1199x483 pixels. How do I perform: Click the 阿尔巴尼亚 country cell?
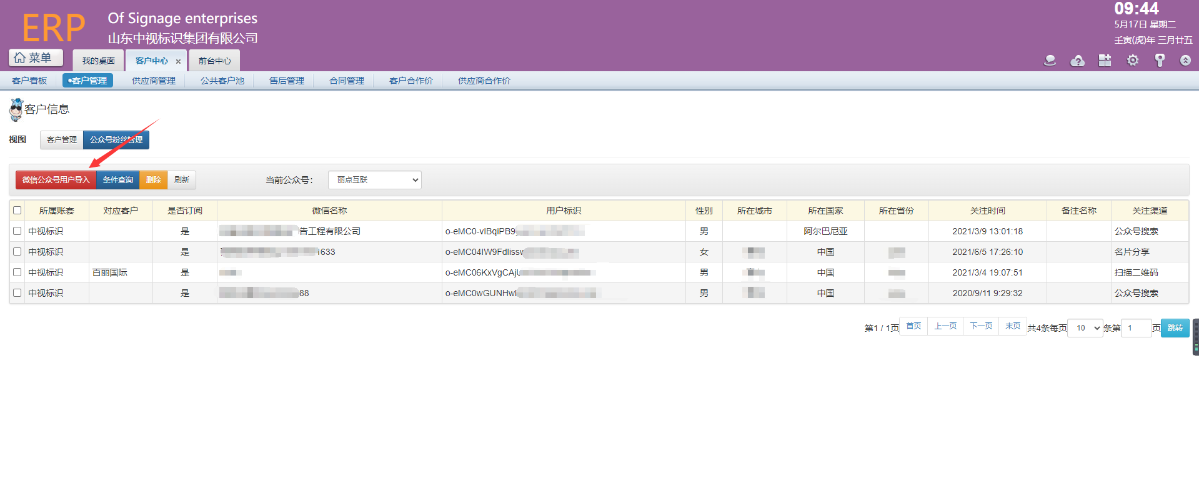pyautogui.click(x=825, y=231)
